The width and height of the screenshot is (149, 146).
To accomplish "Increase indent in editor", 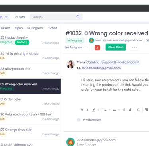I will 130,110.
